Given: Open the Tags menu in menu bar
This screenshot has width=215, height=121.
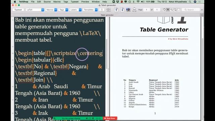Looking at the screenshot, I should 66,2.
